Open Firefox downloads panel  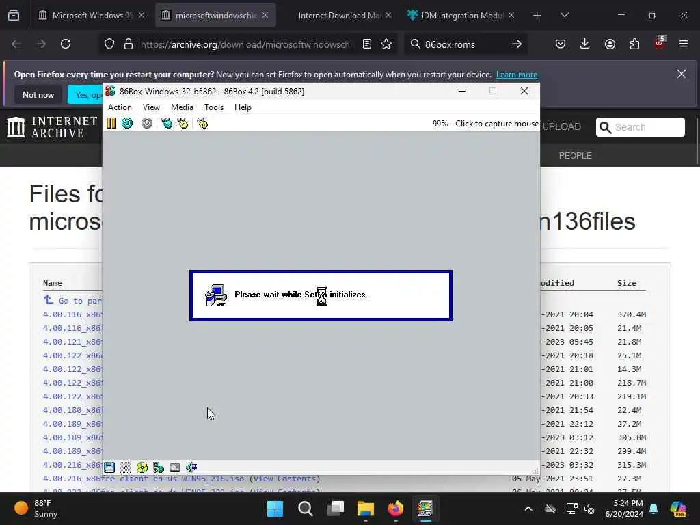[585, 44]
